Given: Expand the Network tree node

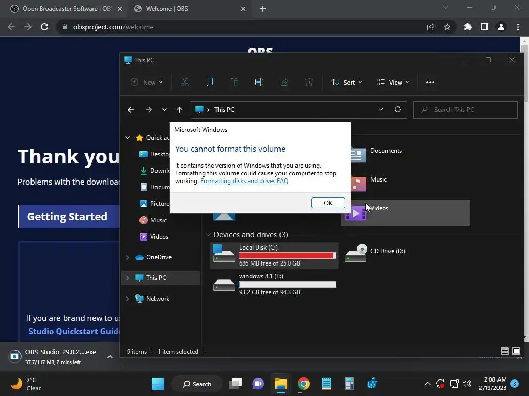Looking at the screenshot, I should coord(128,299).
